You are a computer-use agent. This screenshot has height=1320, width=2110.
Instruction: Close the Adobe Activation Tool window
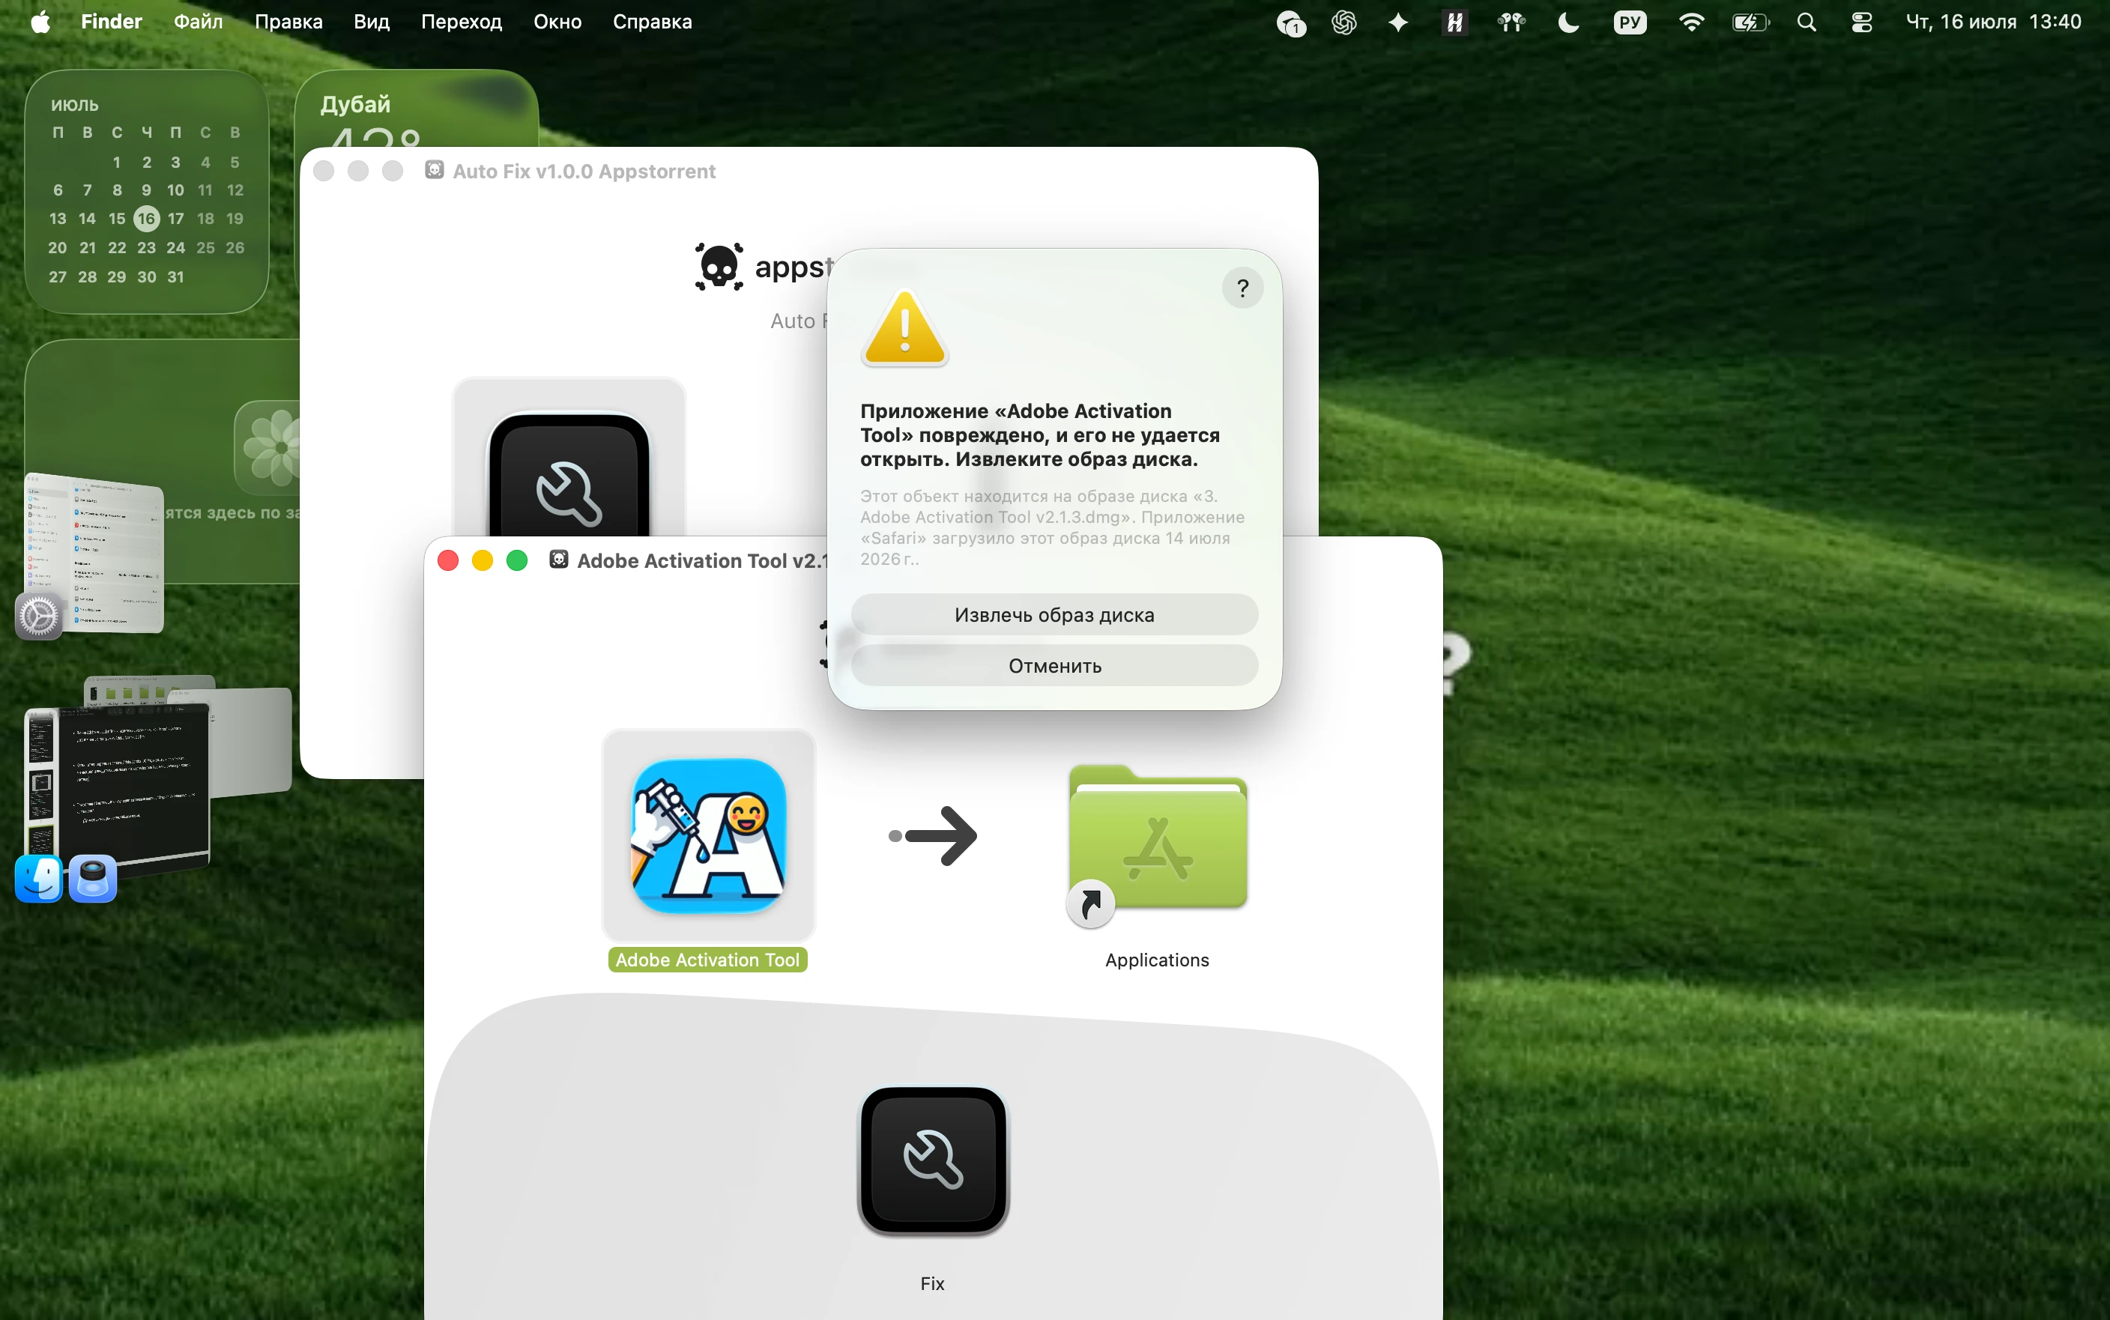tap(448, 560)
